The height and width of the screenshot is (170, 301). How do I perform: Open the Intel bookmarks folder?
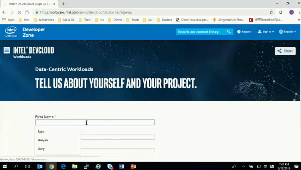(24, 20)
